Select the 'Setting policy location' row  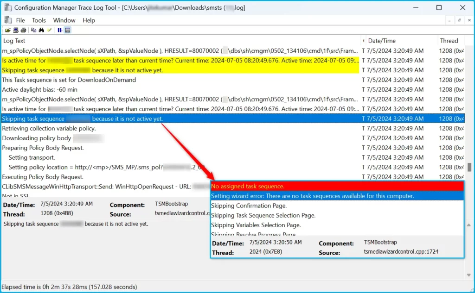point(233,167)
